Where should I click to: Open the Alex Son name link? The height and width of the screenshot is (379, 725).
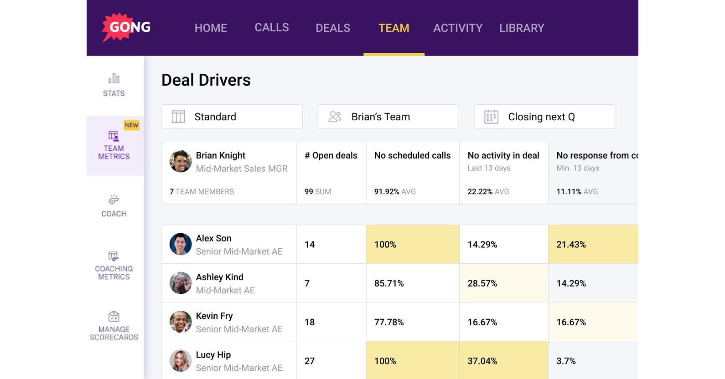[214, 238]
